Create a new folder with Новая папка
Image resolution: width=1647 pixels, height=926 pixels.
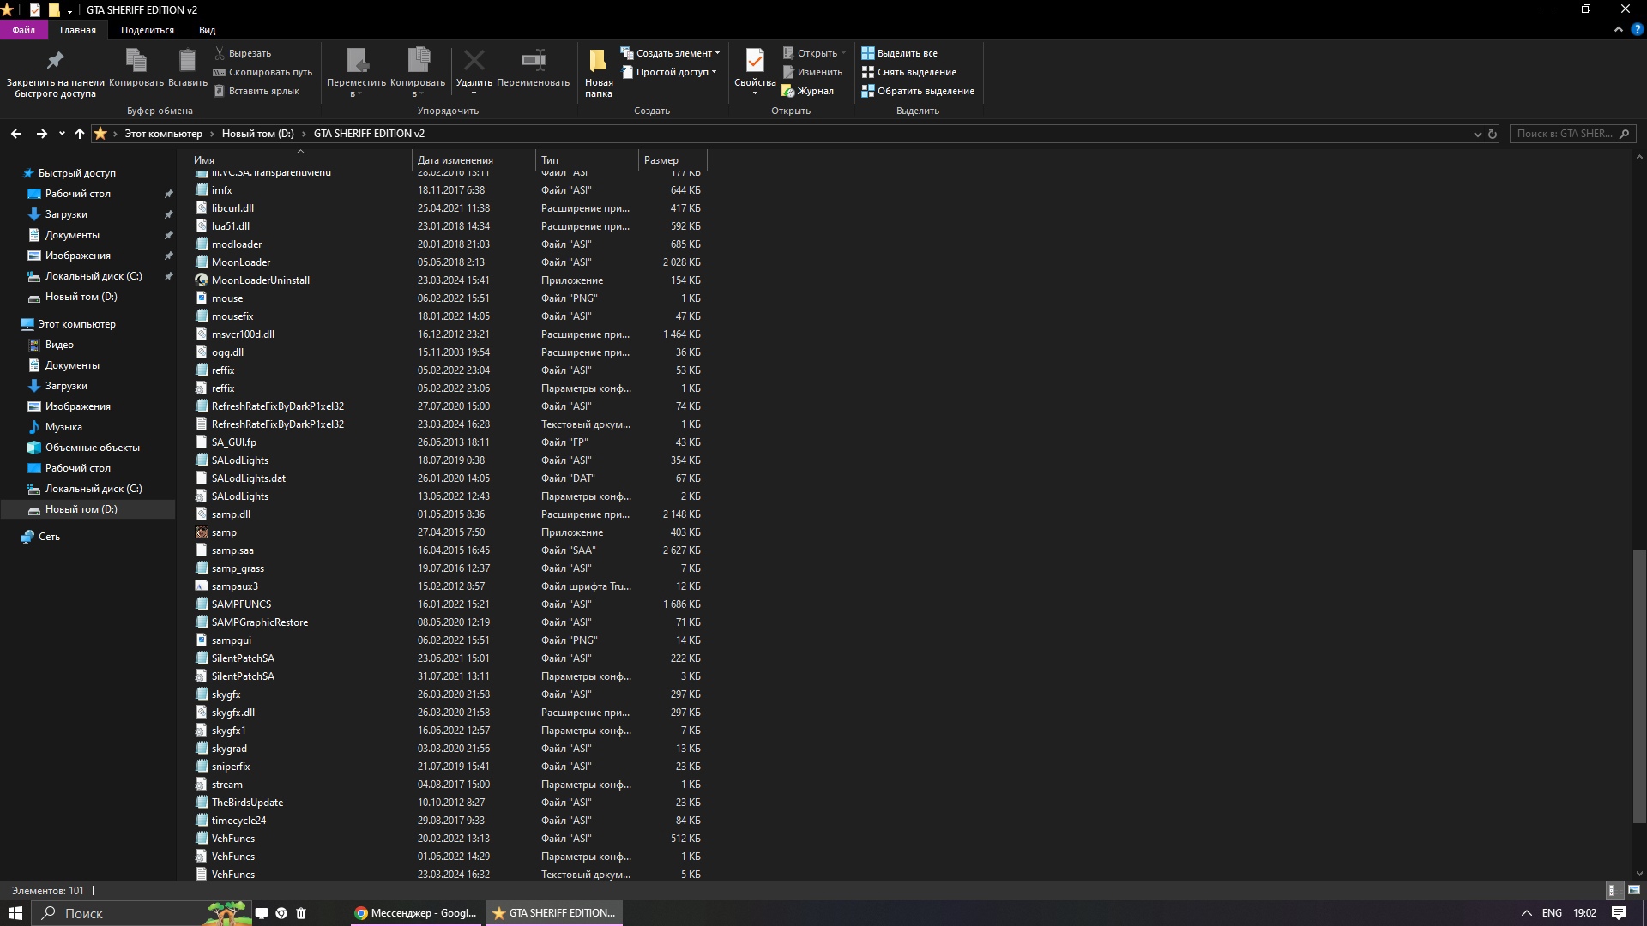599,73
